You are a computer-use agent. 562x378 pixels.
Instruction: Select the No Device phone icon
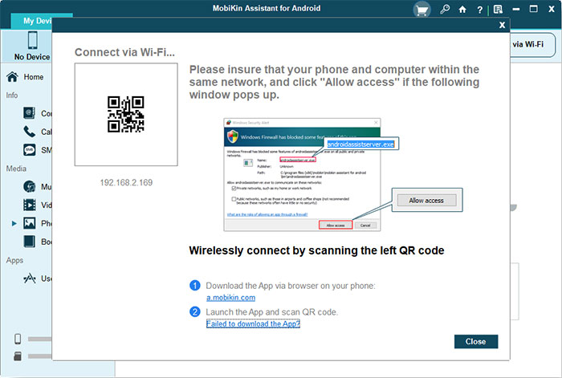33,40
